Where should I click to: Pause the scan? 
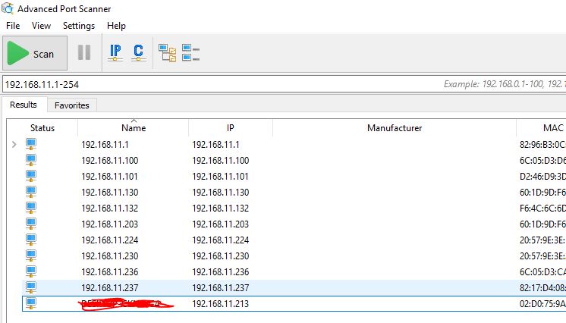point(84,52)
